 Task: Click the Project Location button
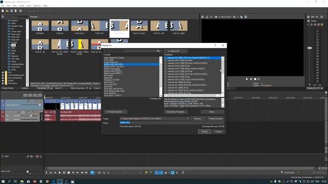(x=216, y=119)
